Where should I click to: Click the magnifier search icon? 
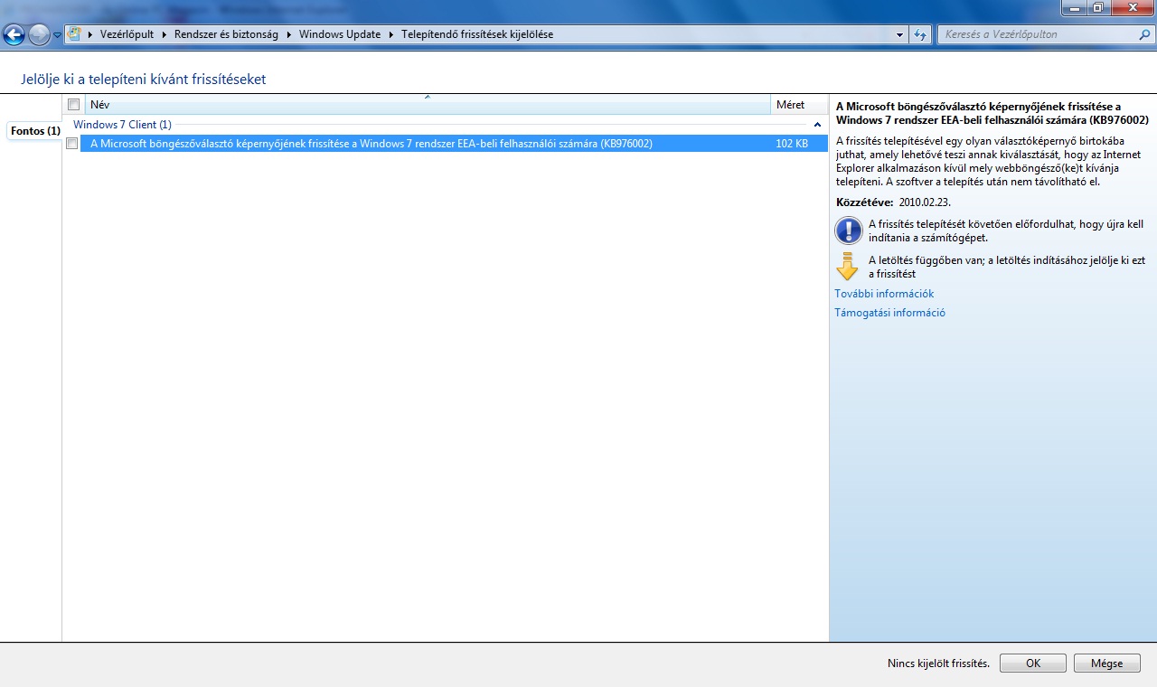click(x=1145, y=34)
